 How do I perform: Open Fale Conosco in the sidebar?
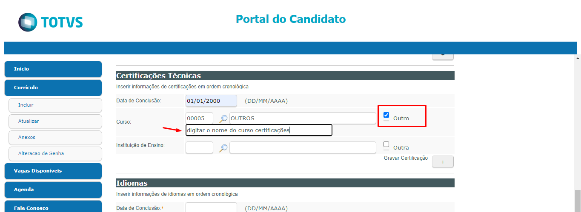53,207
